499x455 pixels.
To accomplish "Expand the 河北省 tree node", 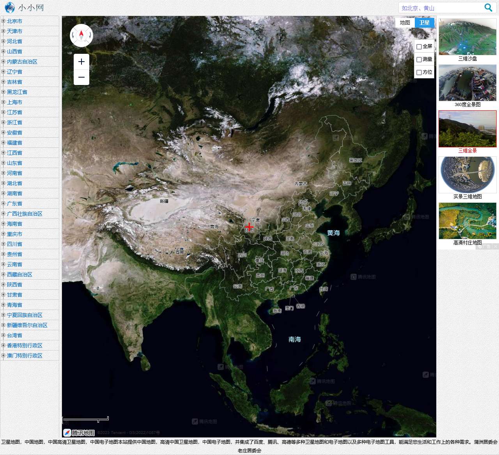I will pos(3,41).
